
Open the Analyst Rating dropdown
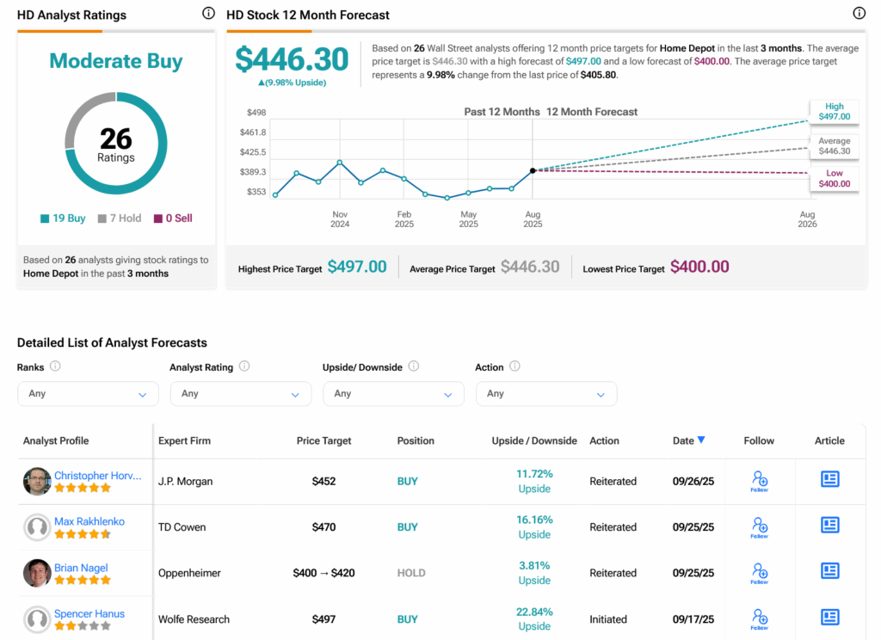point(240,394)
